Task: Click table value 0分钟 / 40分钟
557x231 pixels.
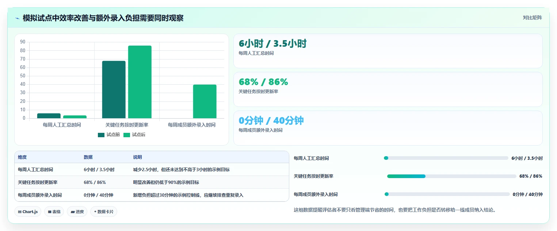Action: tap(98, 195)
